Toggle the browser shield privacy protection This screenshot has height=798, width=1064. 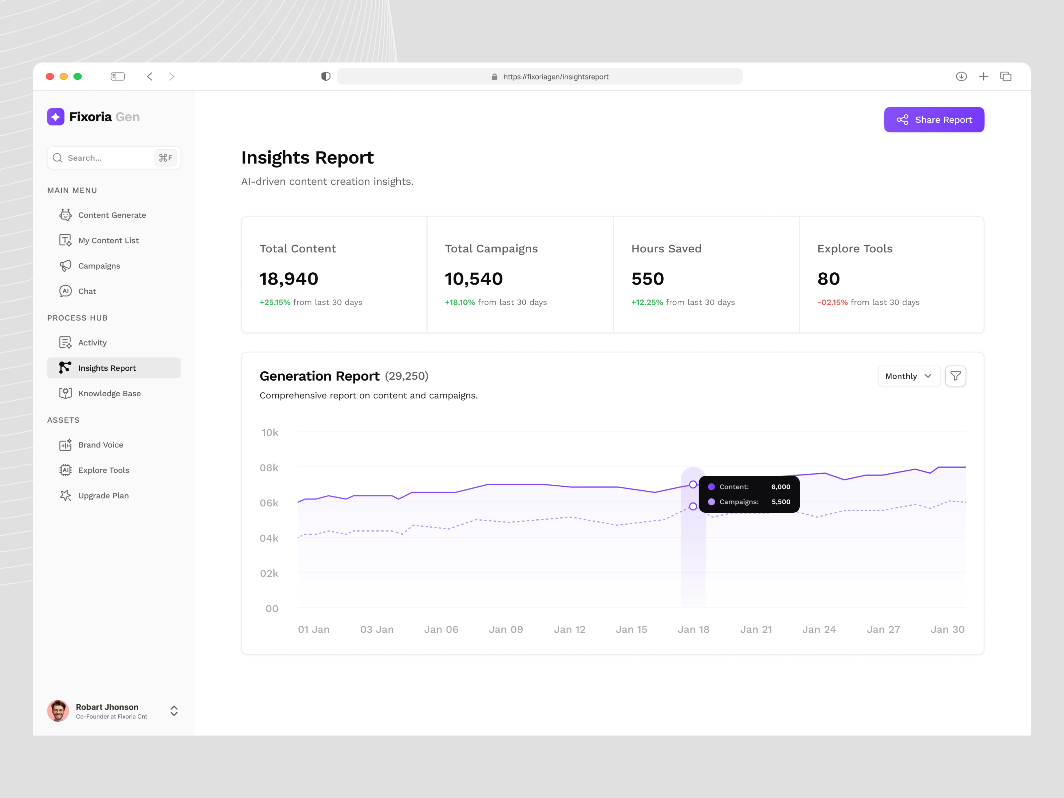coord(326,76)
